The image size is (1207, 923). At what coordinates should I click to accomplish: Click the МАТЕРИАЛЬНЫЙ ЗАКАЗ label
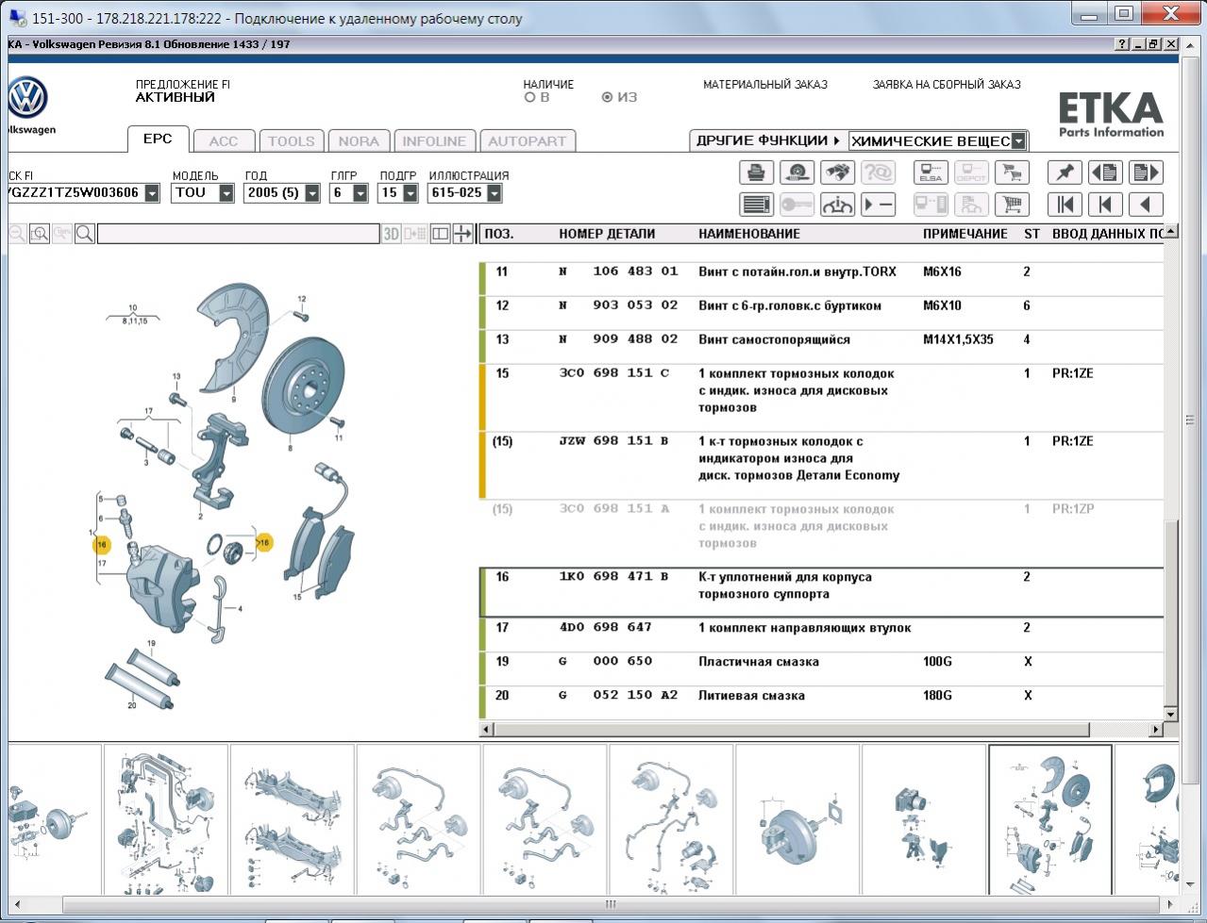pyautogui.click(x=765, y=85)
